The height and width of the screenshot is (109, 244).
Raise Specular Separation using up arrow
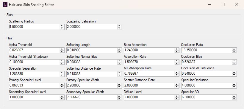[x=62, y=73]
